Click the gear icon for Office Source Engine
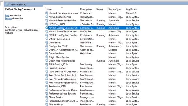Image resolution: width=188 pixels, height=106 pixels. click(x=47, y=39)
